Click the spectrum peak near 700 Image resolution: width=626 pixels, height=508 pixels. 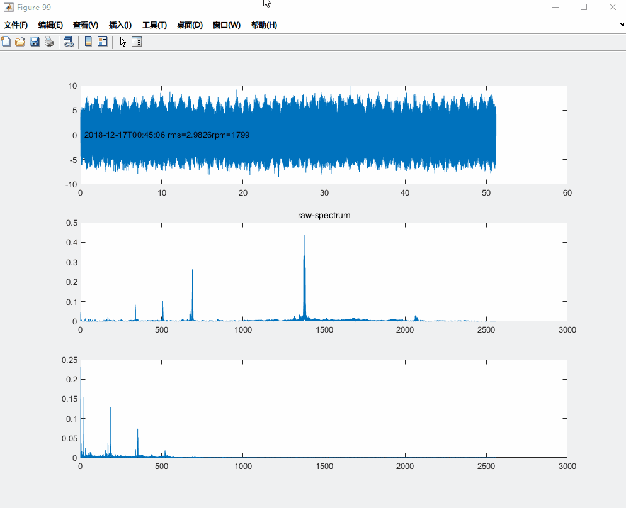[x=193, y=295]
